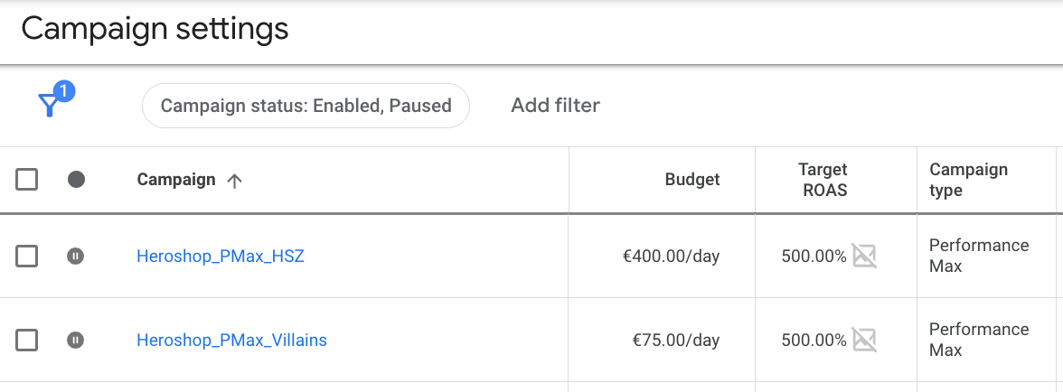Click the Add filter field

[555, 106]
